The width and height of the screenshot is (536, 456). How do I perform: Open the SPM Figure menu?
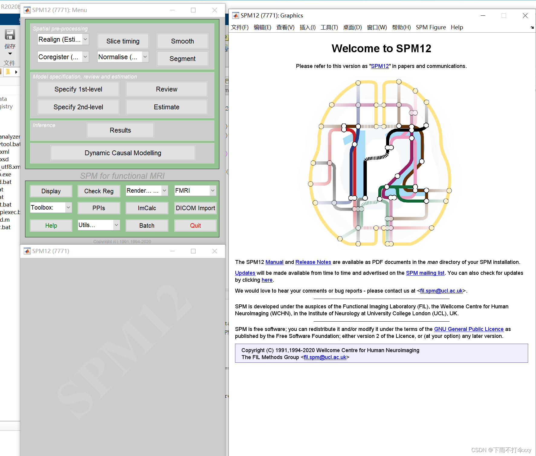pos(431,27)
